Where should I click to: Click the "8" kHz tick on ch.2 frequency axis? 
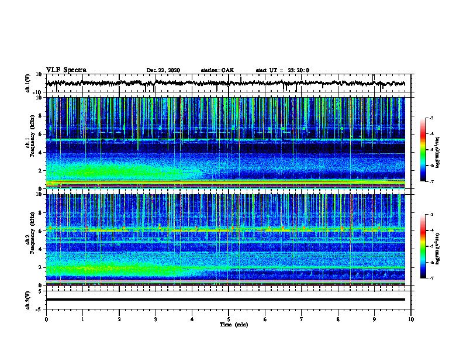(x=40, y=213)
